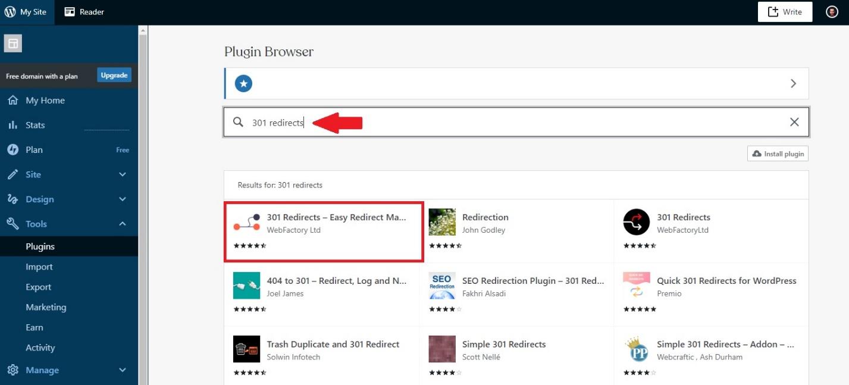Click the Write button
This screenshot has width=849, height=385.
tap(785, 12)
